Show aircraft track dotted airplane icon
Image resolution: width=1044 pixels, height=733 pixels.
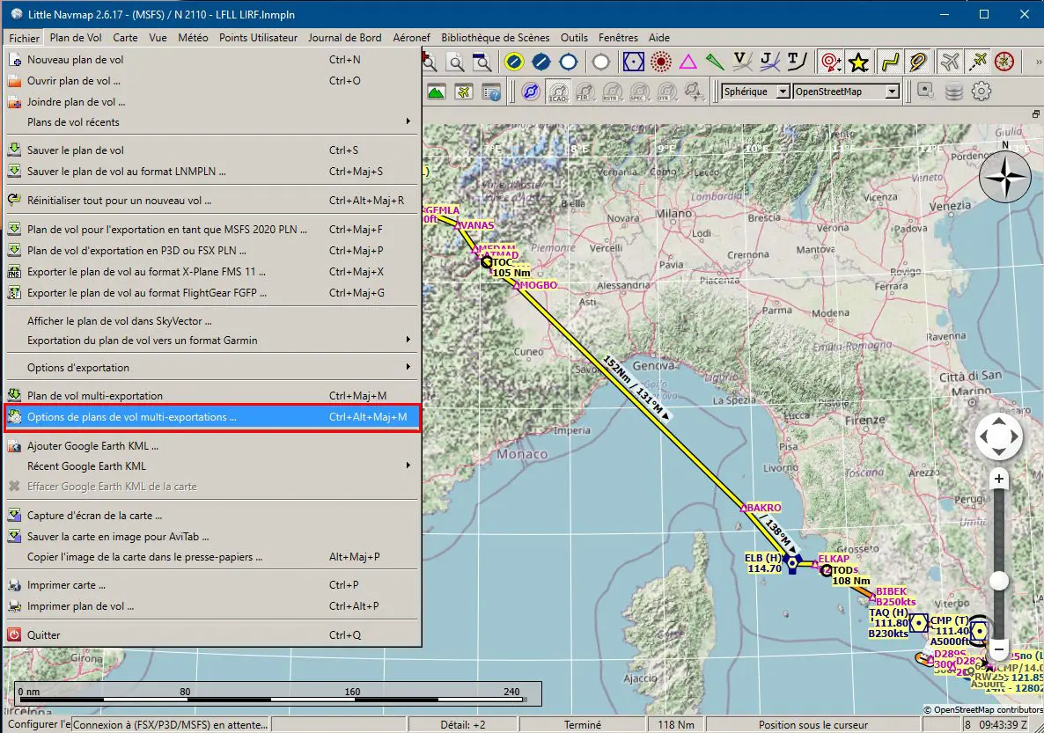coord(977,62)
